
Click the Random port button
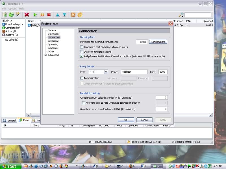(x=158, y=42)
